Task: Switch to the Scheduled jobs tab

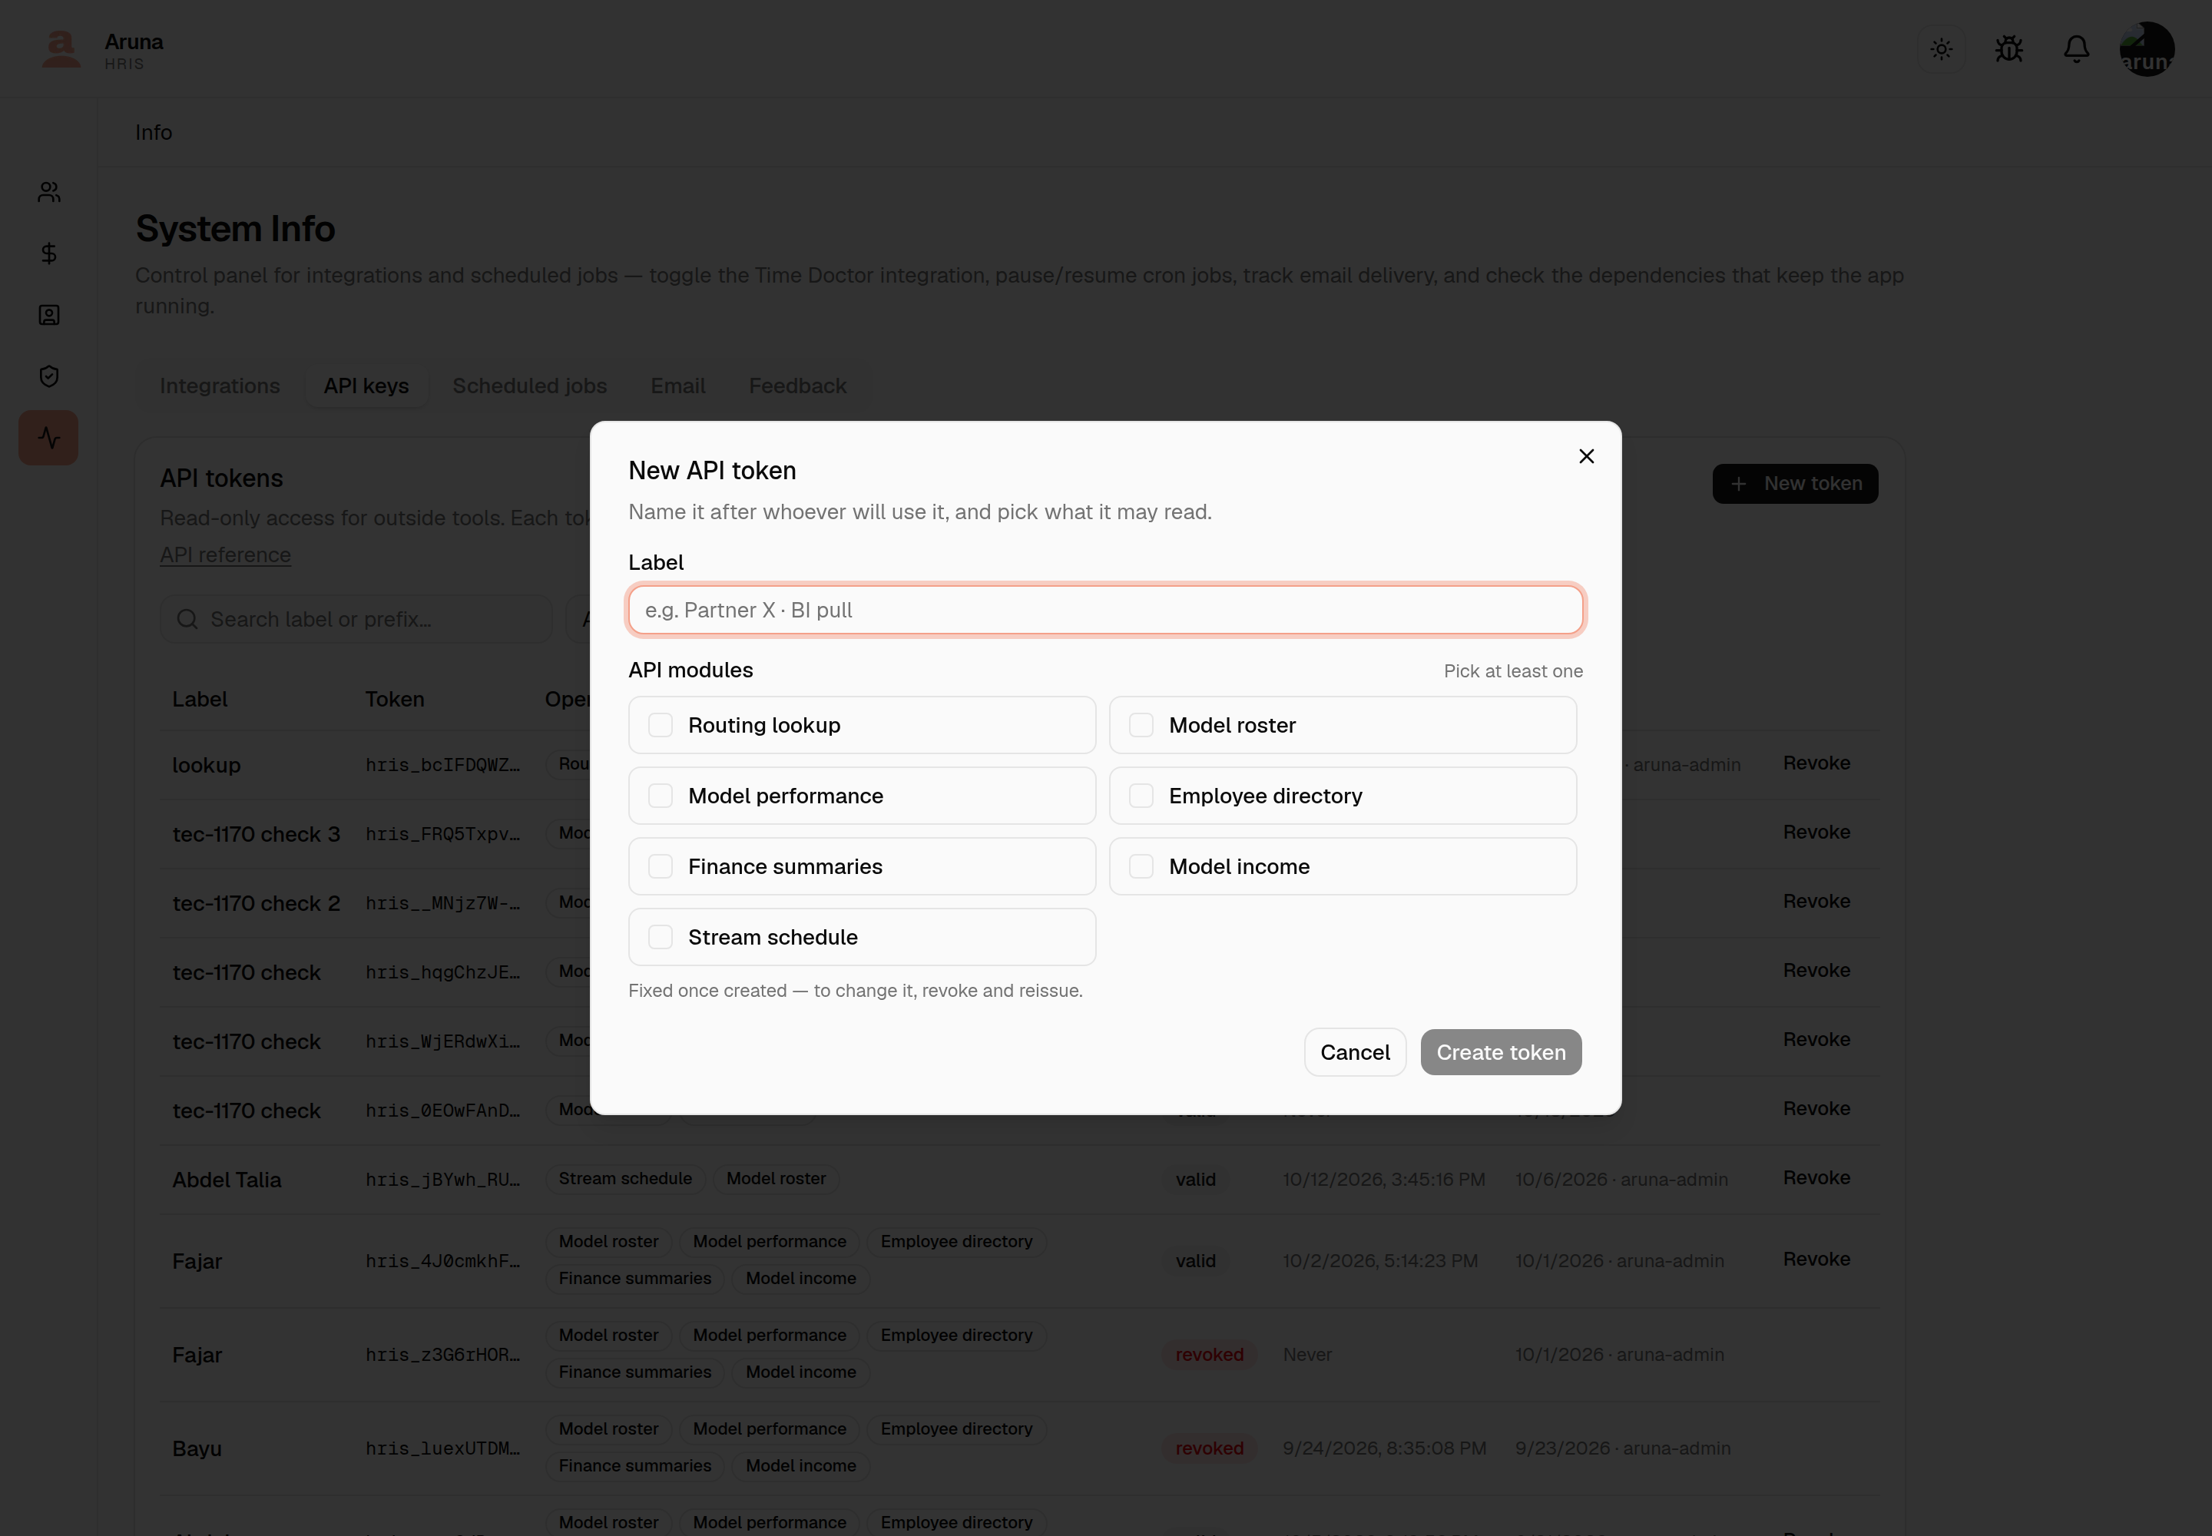Action: pyautogui.click(x=529, y=386)
